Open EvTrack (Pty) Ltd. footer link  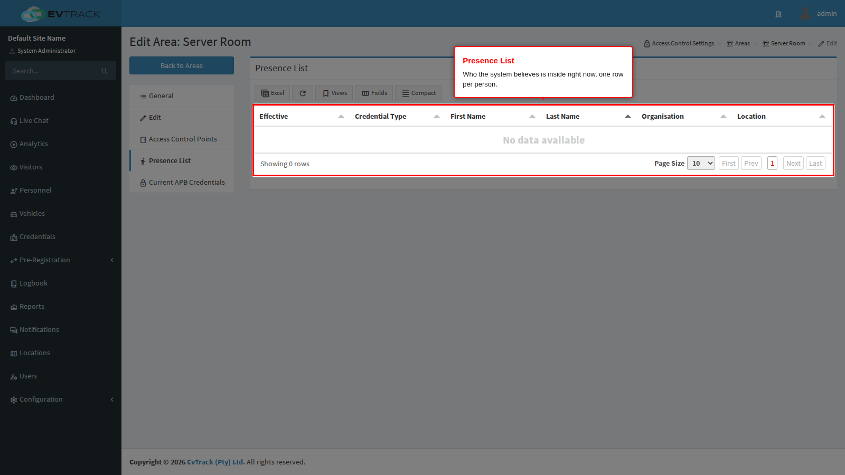(x=216, y=462)
